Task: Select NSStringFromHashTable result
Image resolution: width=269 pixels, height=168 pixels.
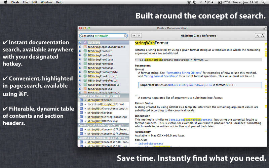Action: coord(104,85)
